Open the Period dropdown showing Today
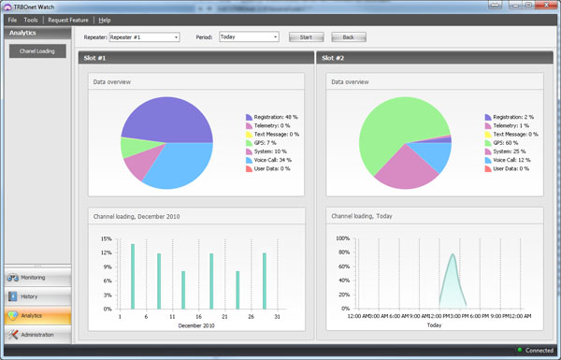The width and height of the screenshot is (561, 360). [x=249, y=36]
